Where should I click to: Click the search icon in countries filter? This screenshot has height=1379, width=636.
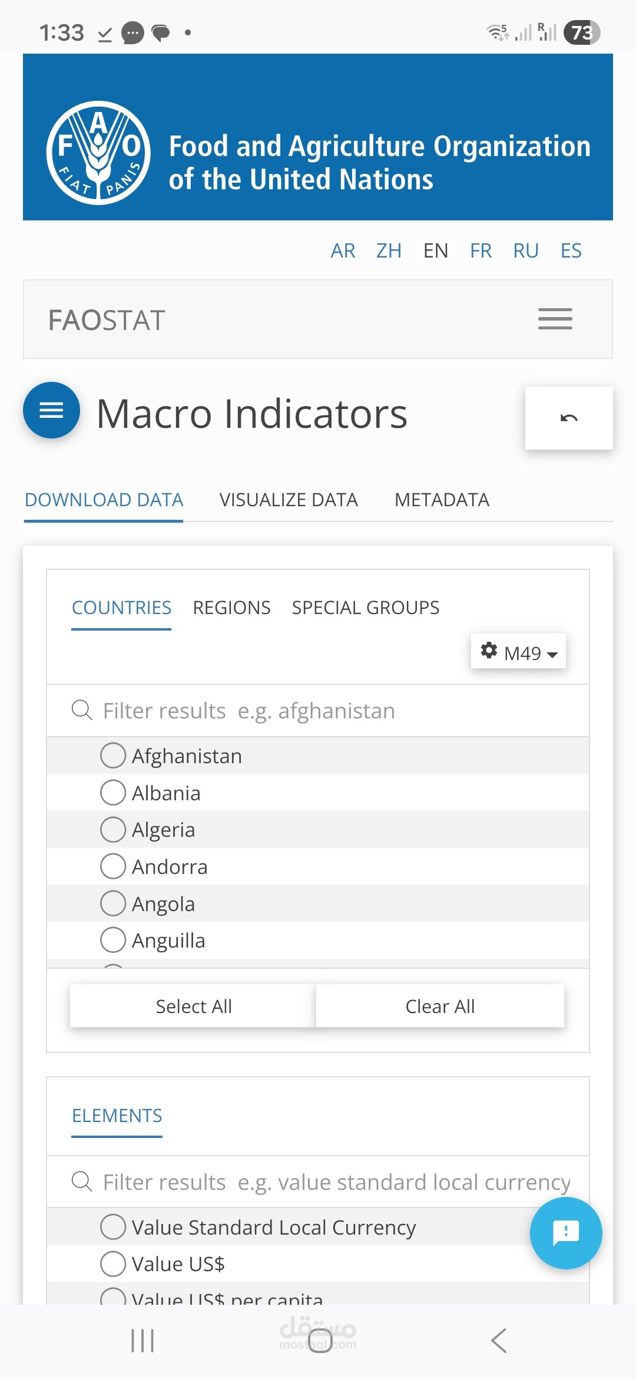(x=82, y=710)
